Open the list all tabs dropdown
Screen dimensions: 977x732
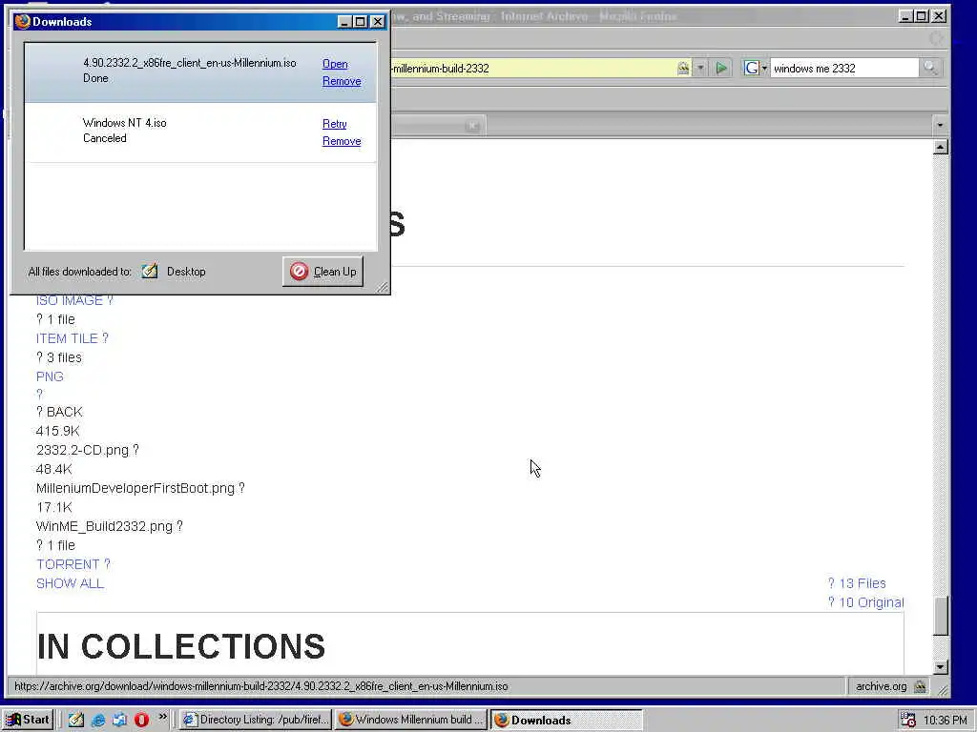[940, 125]
